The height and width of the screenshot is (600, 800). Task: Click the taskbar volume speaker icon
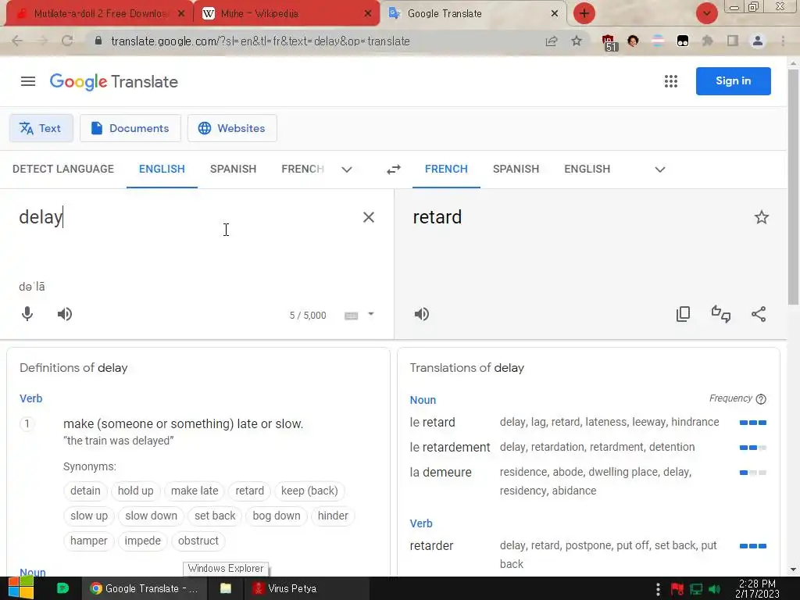714,589
